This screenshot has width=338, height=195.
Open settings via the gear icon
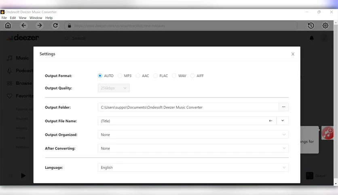325,25
